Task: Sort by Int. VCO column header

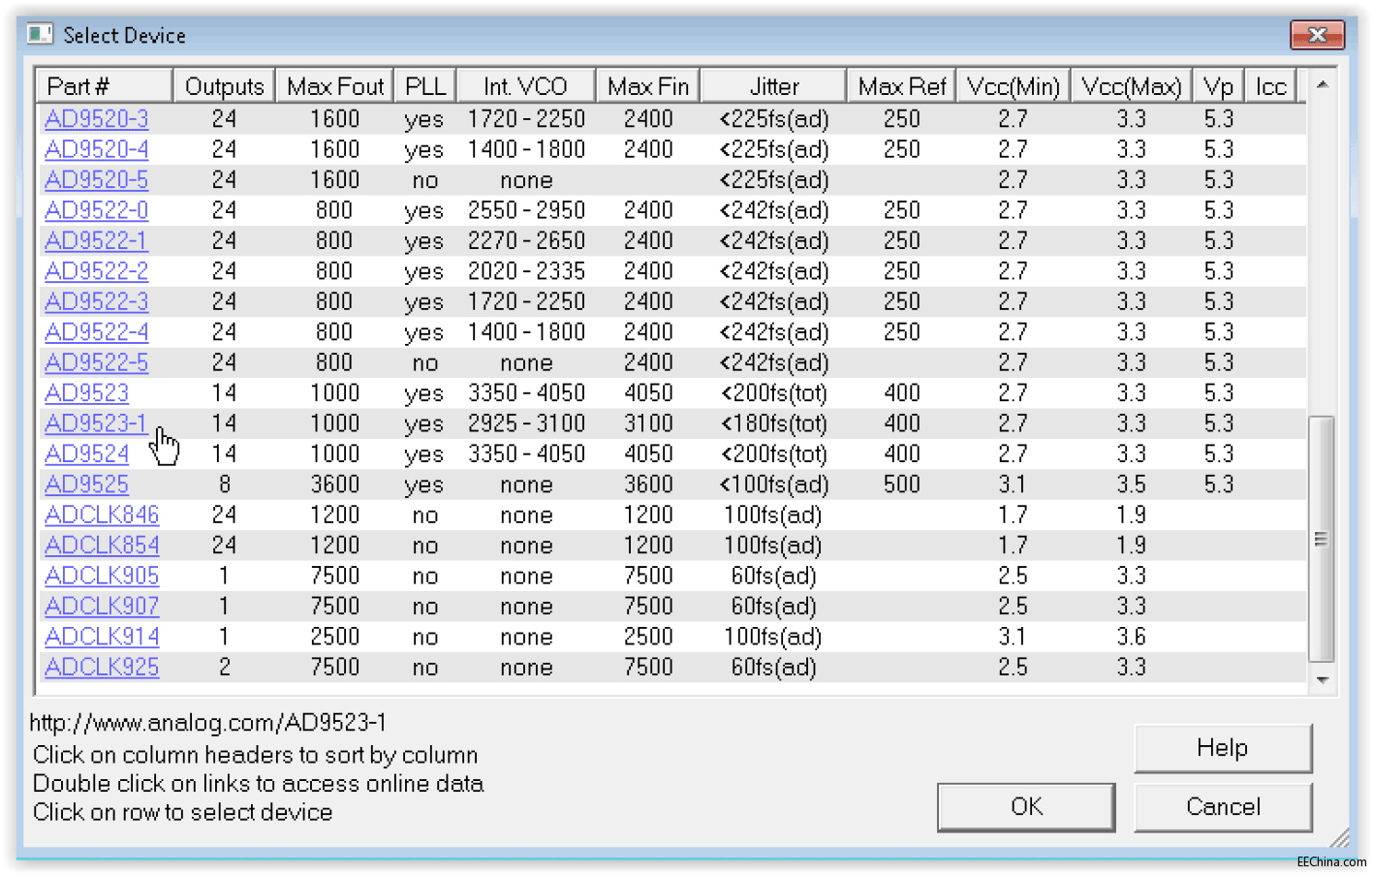Action: pyautogui.click(x=525, y=86)
